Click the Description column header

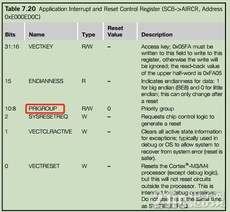tap(157, 34)
